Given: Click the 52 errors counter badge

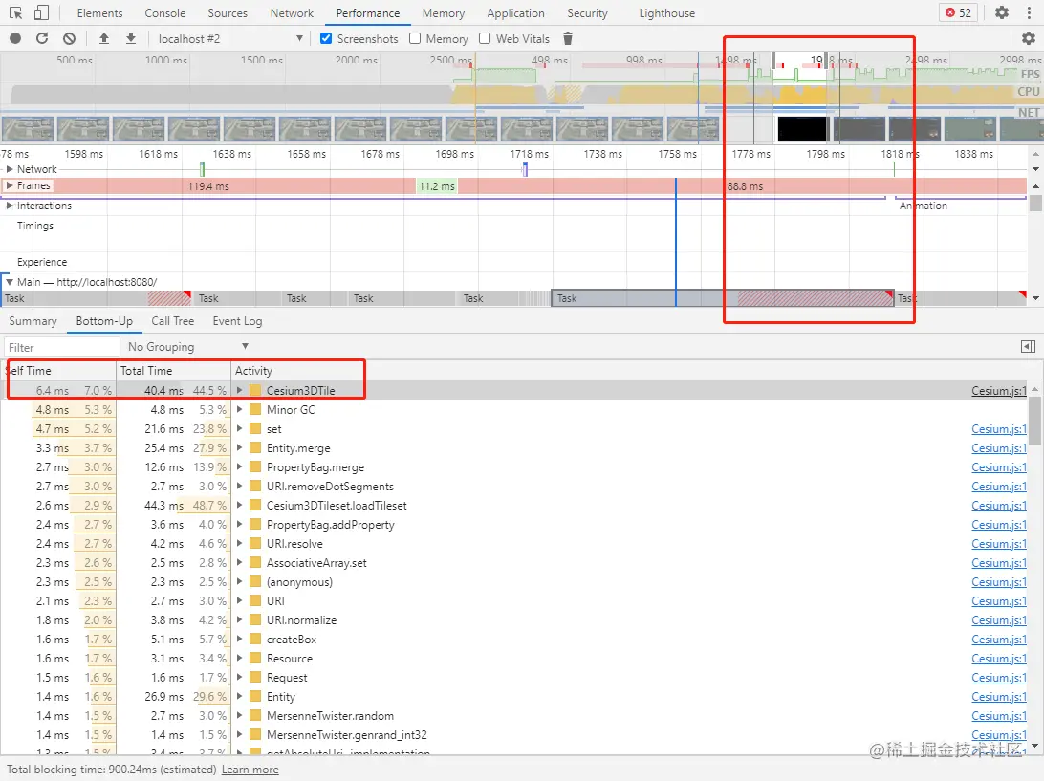Looking at the screenshot, I should (x=959, y=12).
